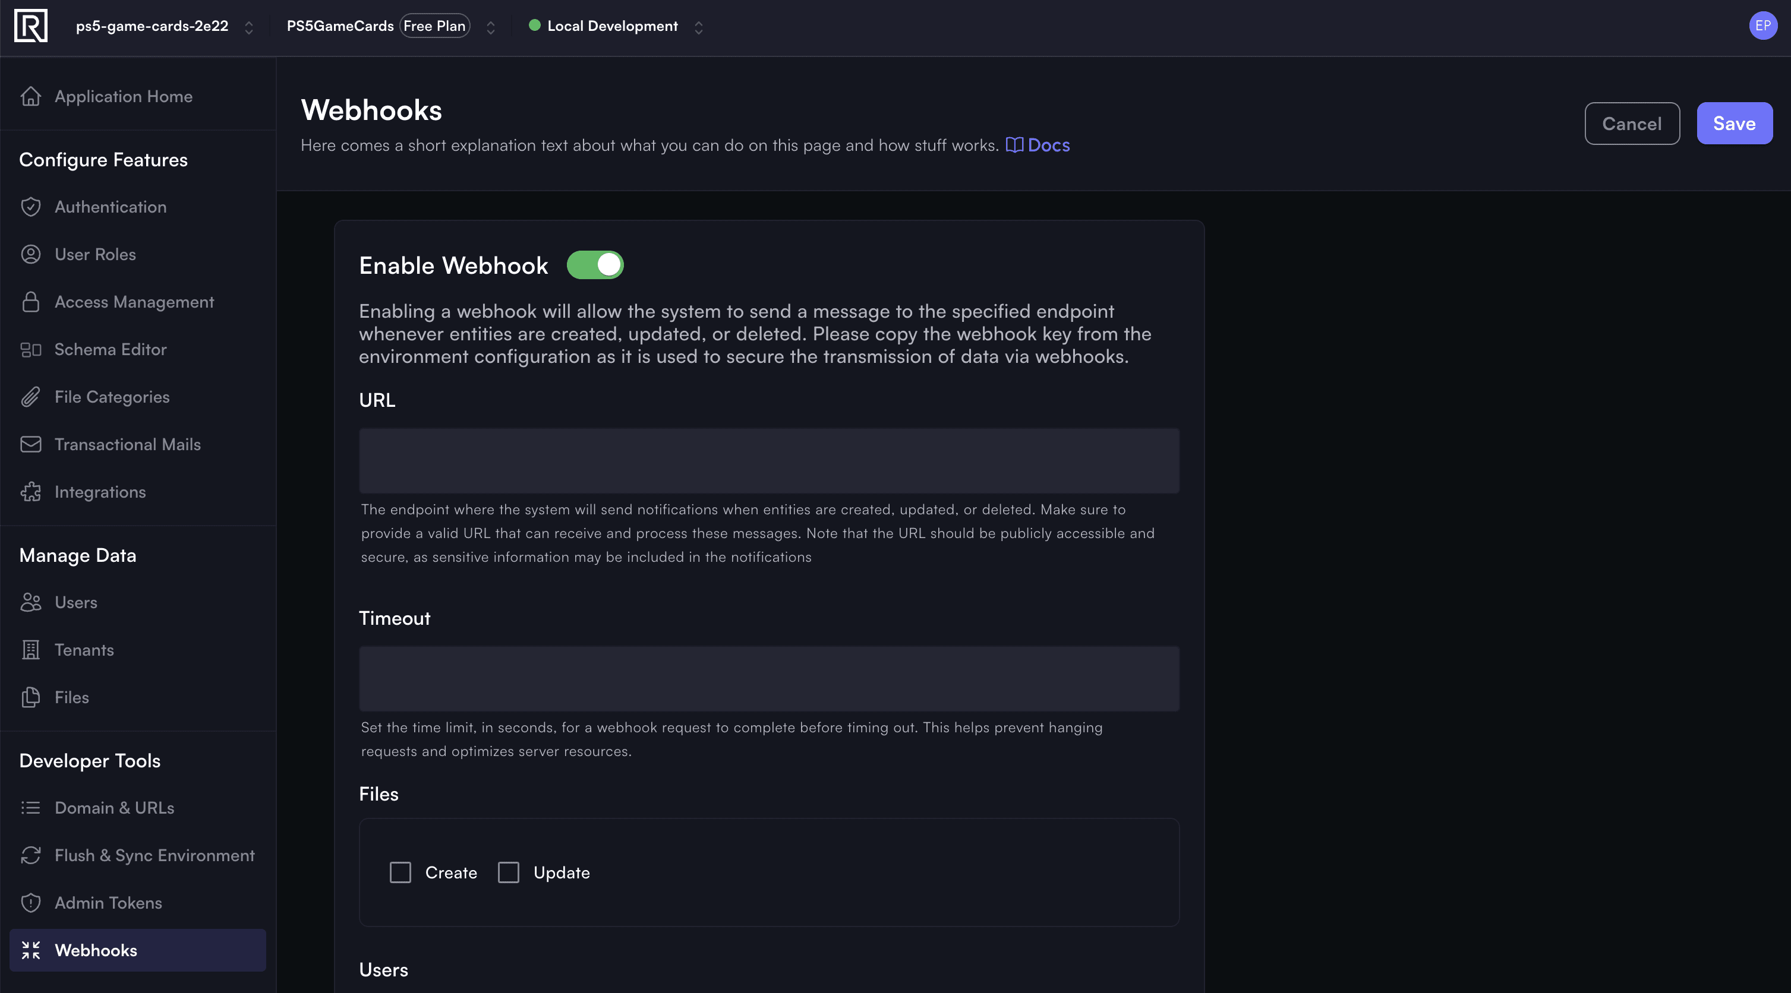Open Domain & URLs page
The width and height of the screenshot is (1791, 993).
(x=114, y=808)
